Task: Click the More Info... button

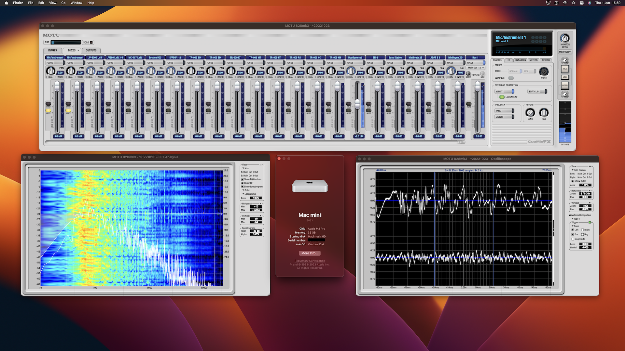Action: (310, 253)
